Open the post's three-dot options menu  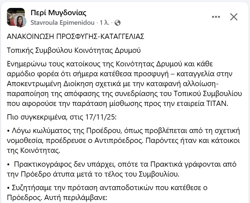pyautogui.click(x=216, y=17)
